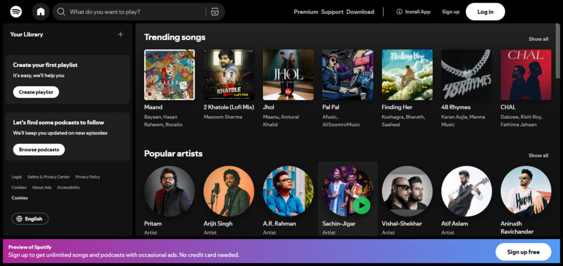Screen dimensions: 563x266
Task: Click the Sign up free button
Action: (523, 252)
